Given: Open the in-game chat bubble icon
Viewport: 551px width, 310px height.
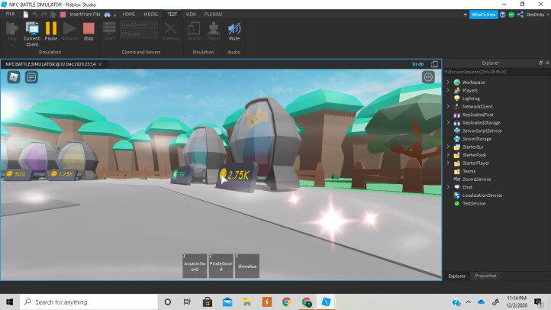Looking at the screenshot, I should point(32,77).
